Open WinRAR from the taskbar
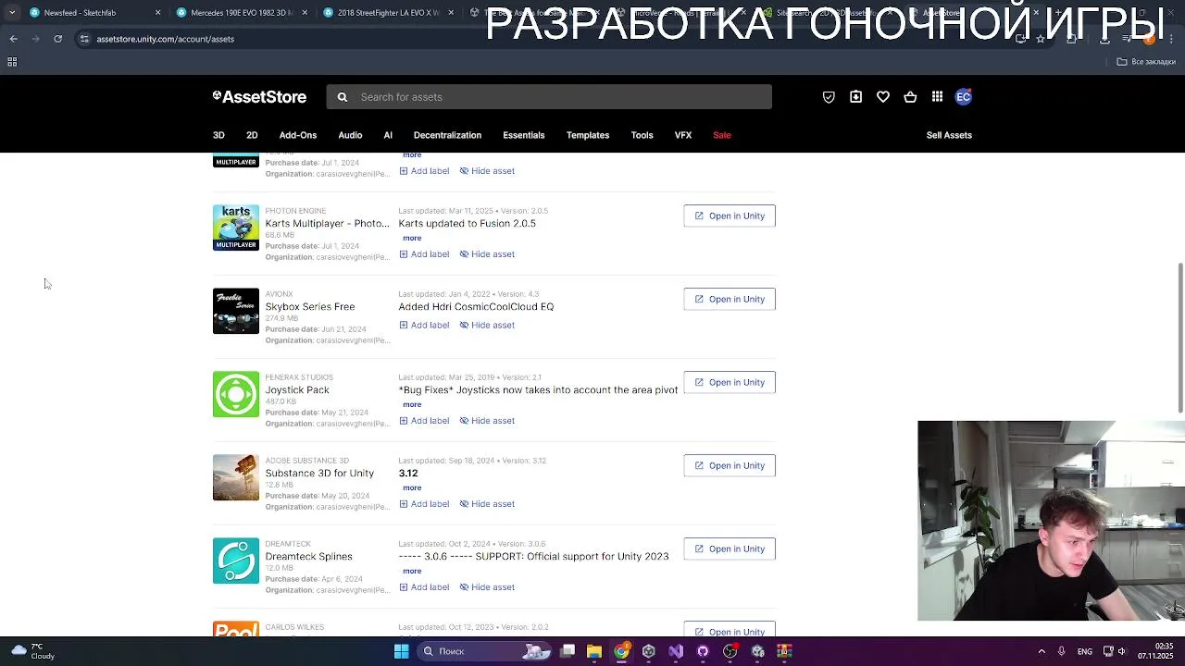This screenshot has height=666, width=1185. click(x=784, y=651)
